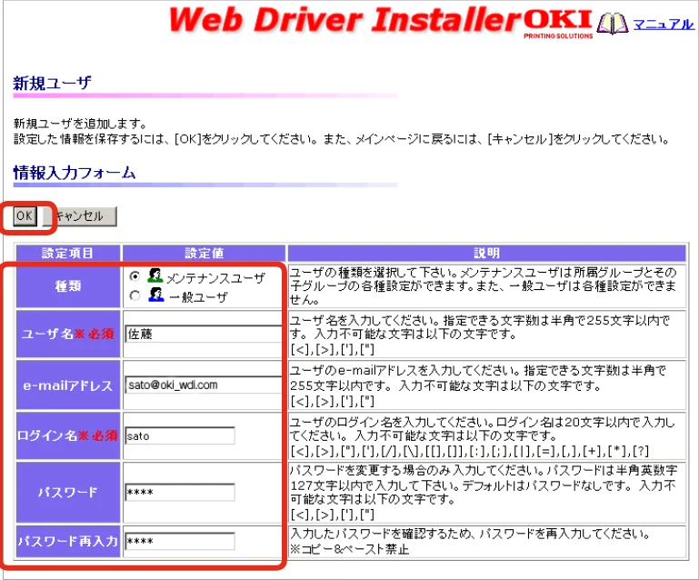Click the ログイン名※必須 row label

coord(68,435)
